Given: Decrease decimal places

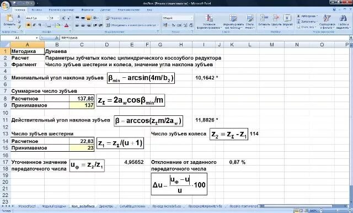Looking at the screenshot, I should pos(191,25).
